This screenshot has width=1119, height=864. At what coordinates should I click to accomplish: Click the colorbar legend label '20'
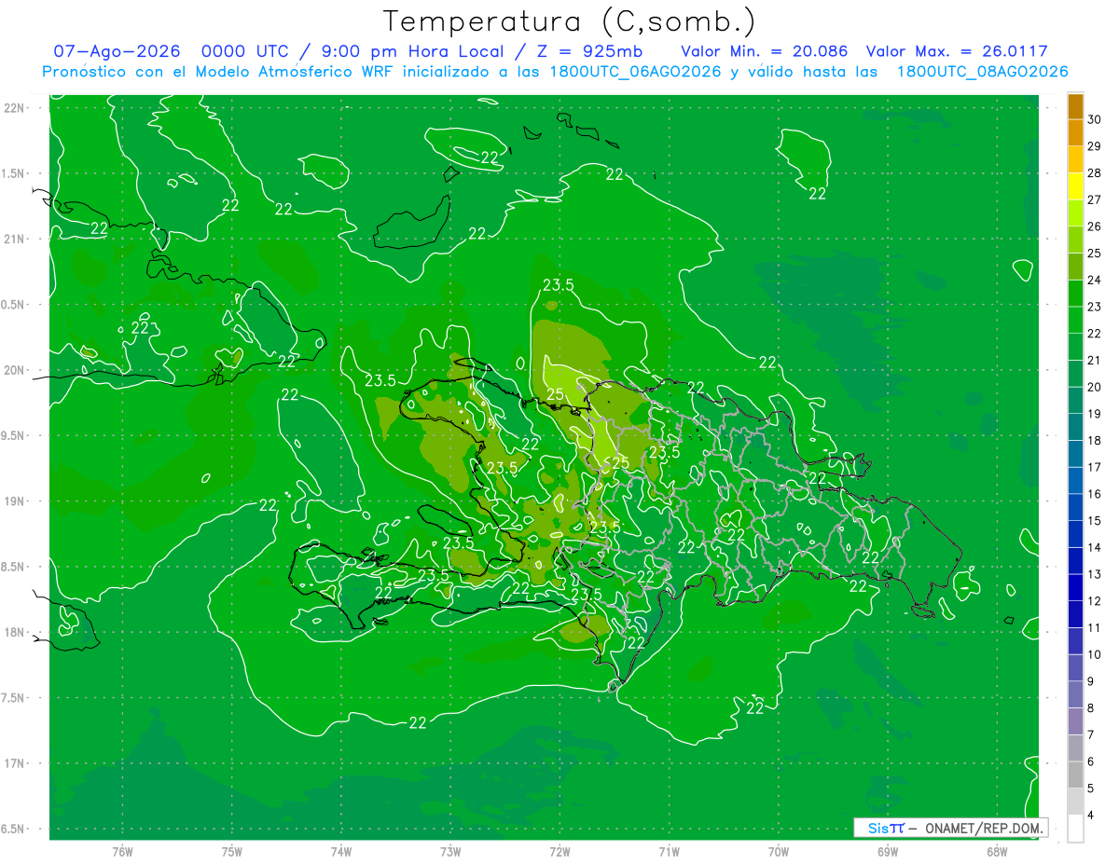(1095, 387)
